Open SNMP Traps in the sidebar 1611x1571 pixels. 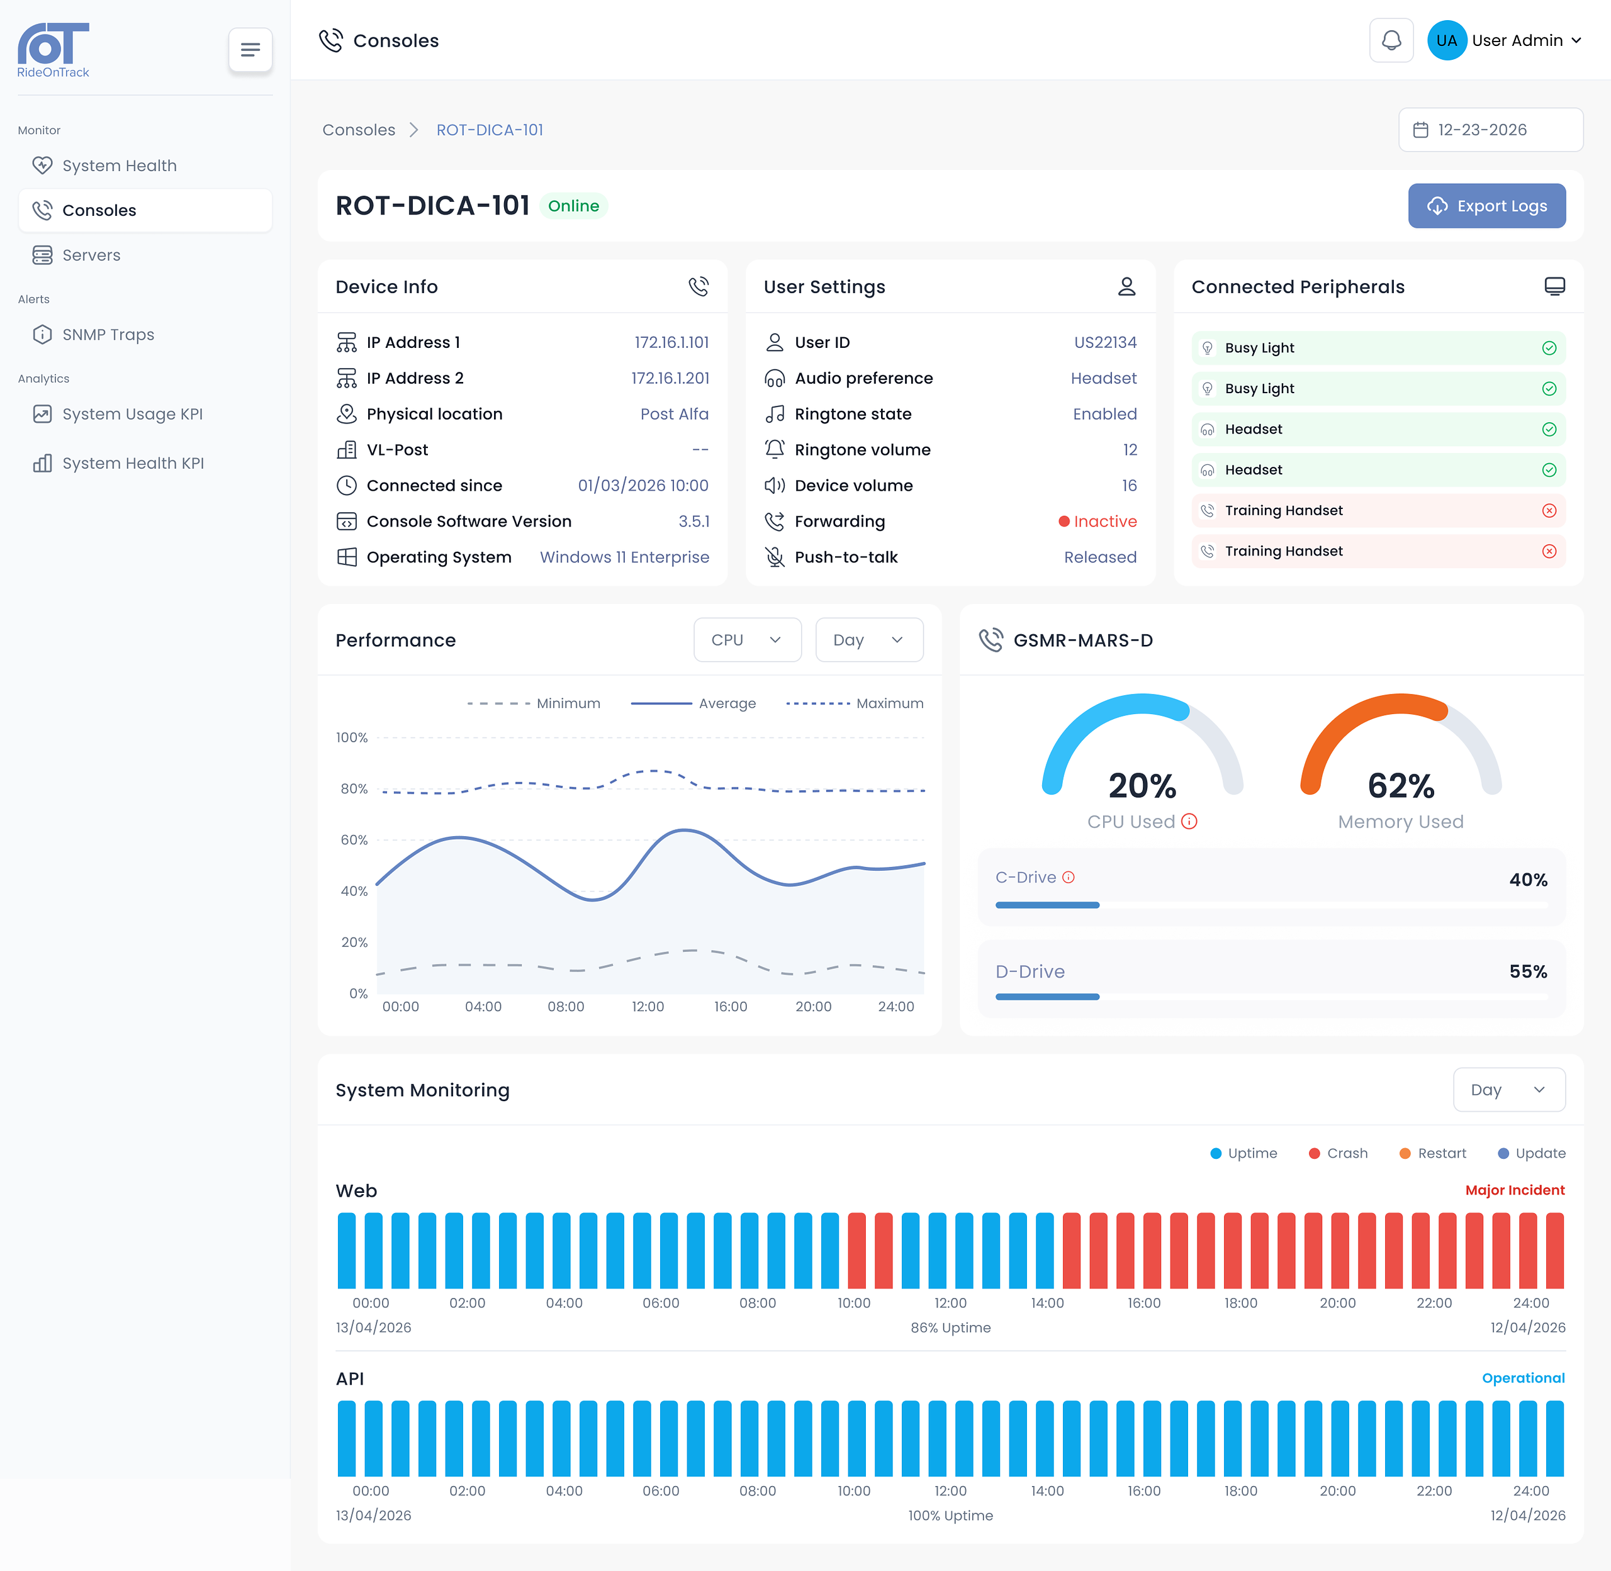coord(145,334)
